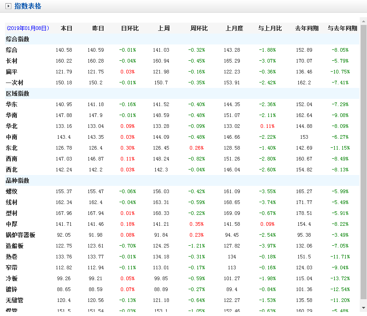Select the 热卷 row label
Image resolution: width=367 pixels, height=316 pixels.
coord(12,257)
